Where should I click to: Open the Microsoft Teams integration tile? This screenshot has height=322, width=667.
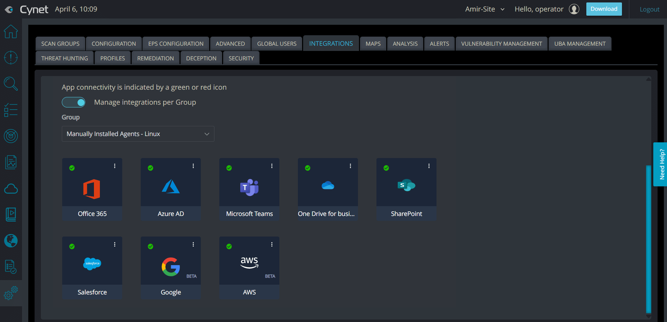pyautogui.click(x=249, y=189)
